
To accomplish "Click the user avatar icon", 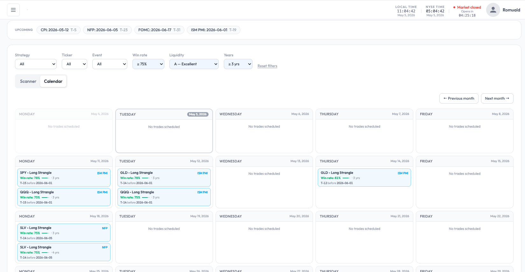I will 493,10.
